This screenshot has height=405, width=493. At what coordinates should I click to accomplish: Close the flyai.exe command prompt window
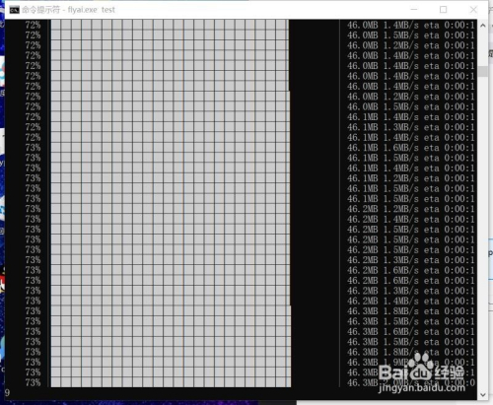[473, 10]
